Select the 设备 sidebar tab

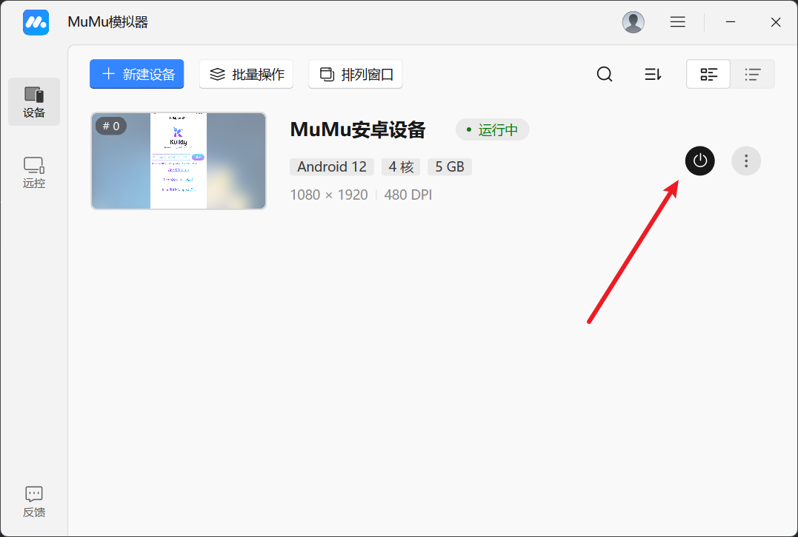click(34, 101)
